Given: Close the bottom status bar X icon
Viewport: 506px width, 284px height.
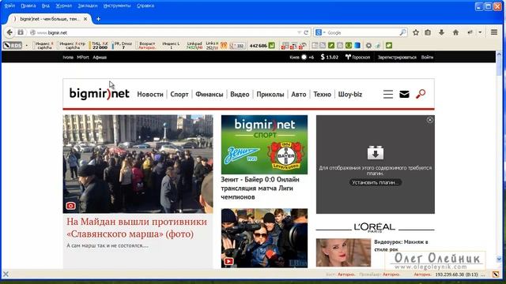Looking at the screenshot, I should (6, 275).
